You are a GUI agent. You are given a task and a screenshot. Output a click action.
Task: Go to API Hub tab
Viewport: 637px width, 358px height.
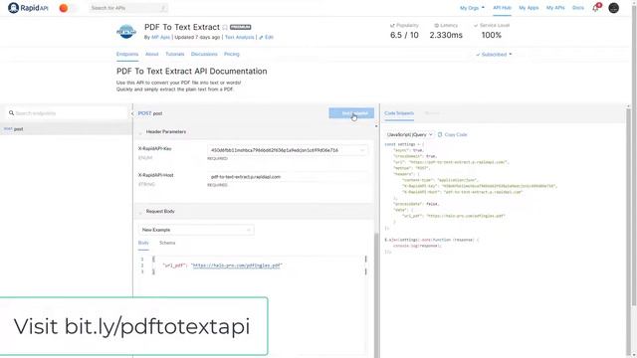point(502,8)
